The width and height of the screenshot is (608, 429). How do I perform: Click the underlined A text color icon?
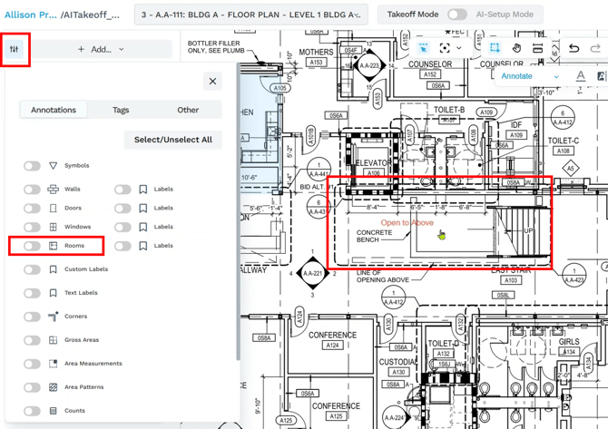click(581, 76)
